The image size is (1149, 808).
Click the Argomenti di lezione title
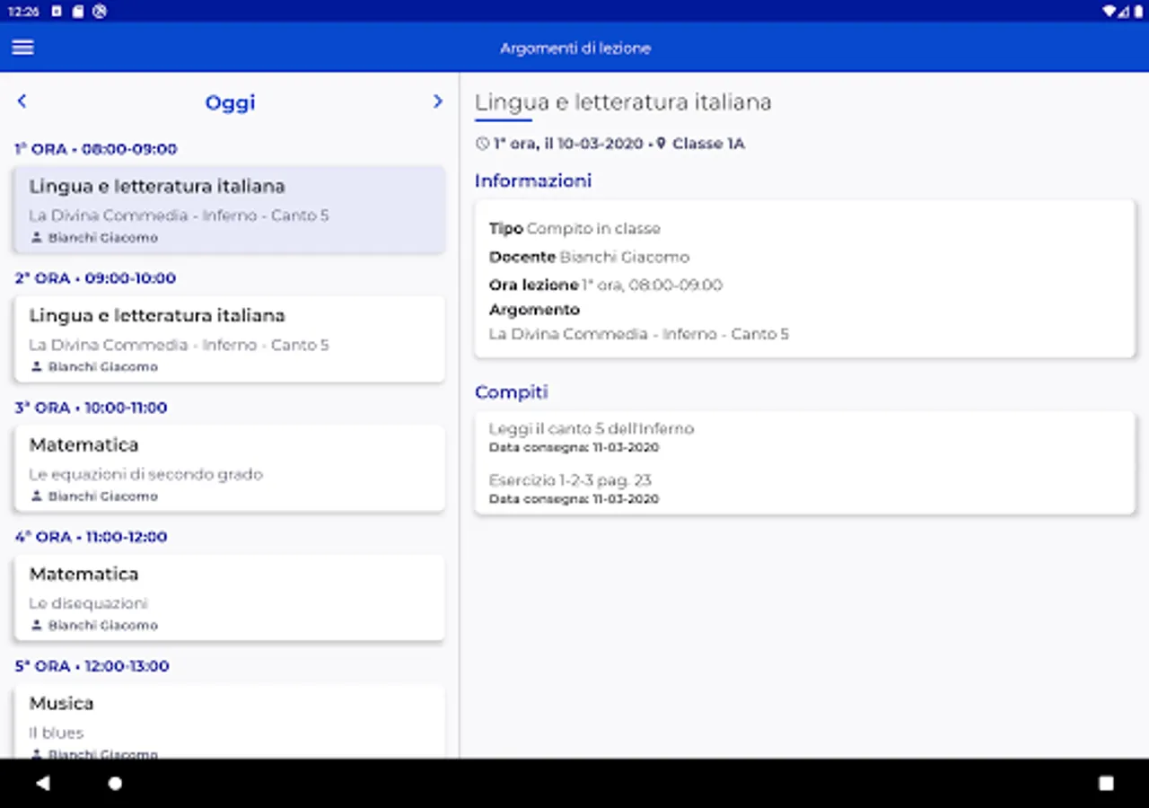pos(575,48)
